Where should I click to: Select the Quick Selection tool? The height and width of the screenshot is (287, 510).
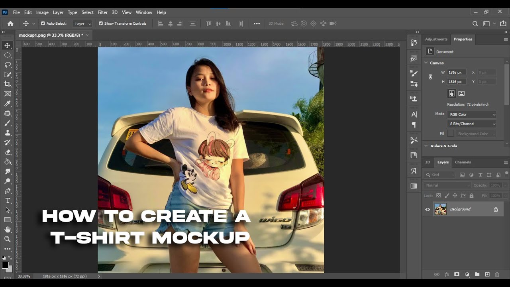click(8, 74)
